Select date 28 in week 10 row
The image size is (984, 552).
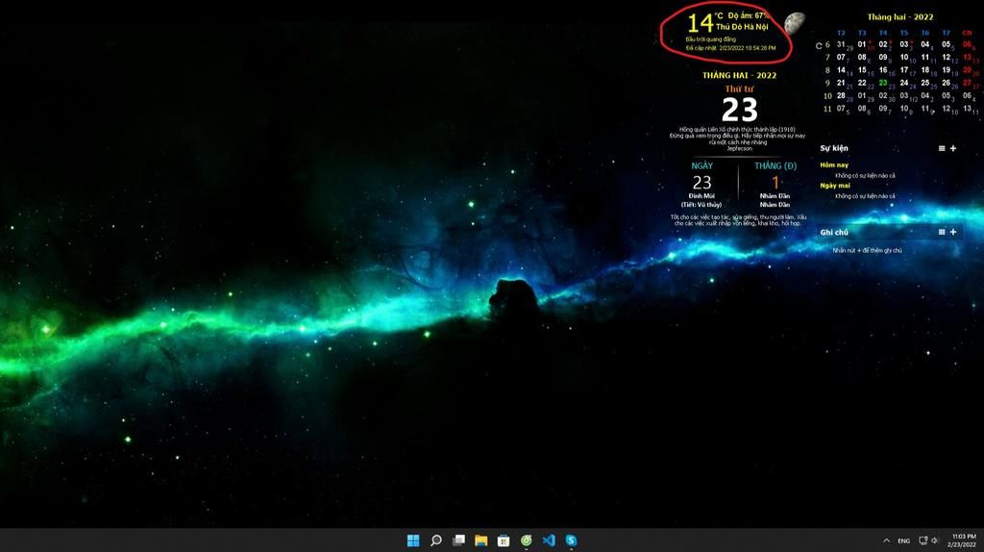click(x=841, y=96)
